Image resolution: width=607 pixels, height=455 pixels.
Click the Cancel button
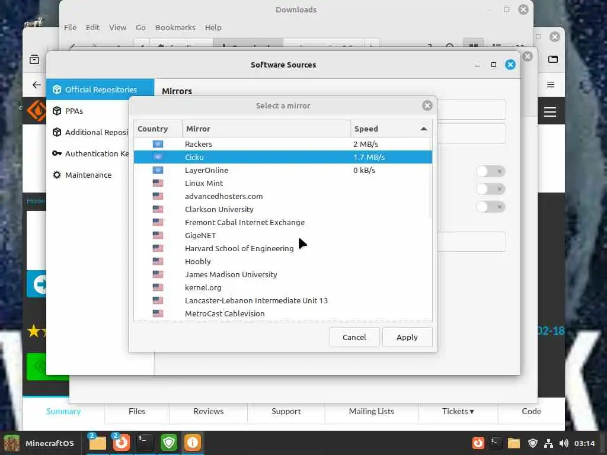click(x=354, y=337)
